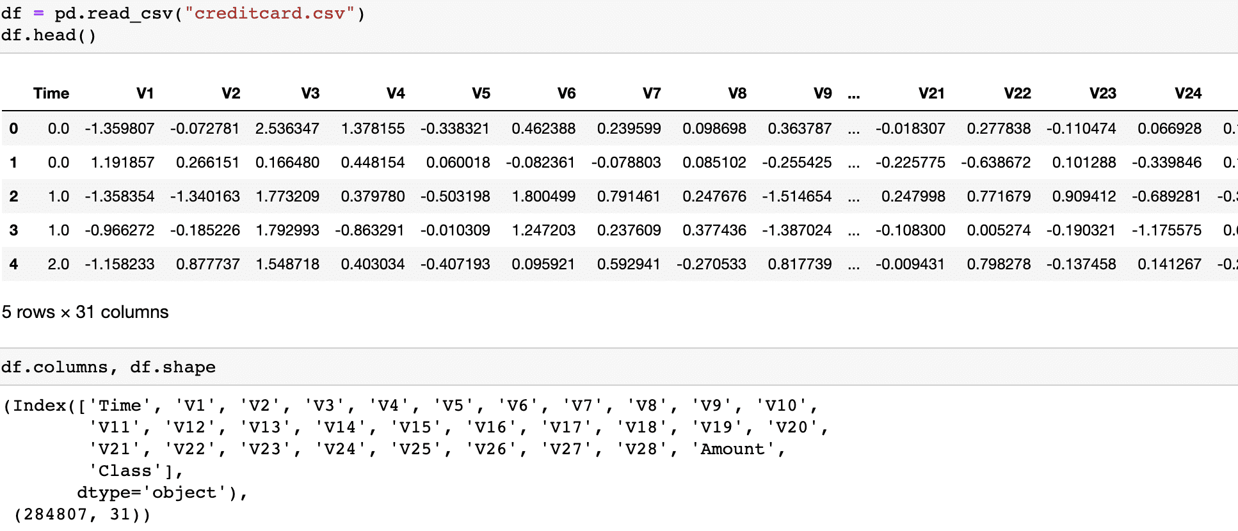
Task: Click the df.head() code line
Action: point(49,35)
